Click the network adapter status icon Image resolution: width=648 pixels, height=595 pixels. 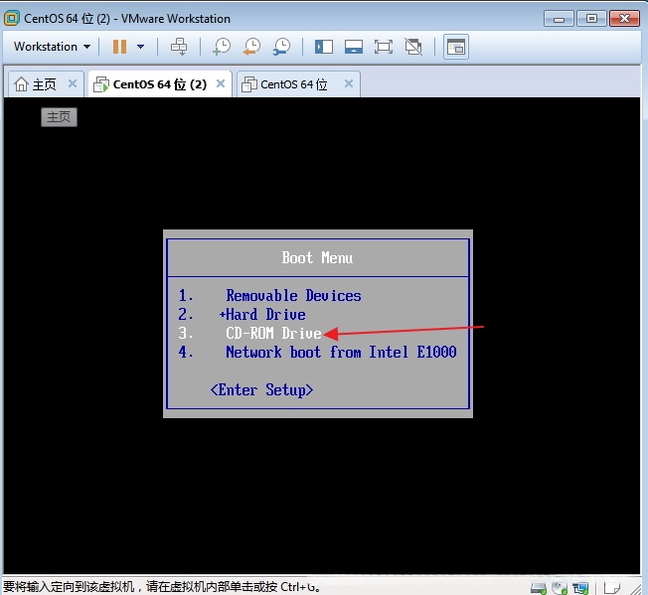tap(580, 587)
